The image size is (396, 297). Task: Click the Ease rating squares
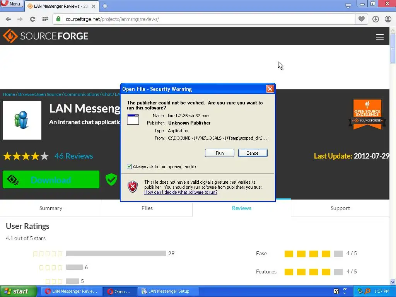point(313,254)
